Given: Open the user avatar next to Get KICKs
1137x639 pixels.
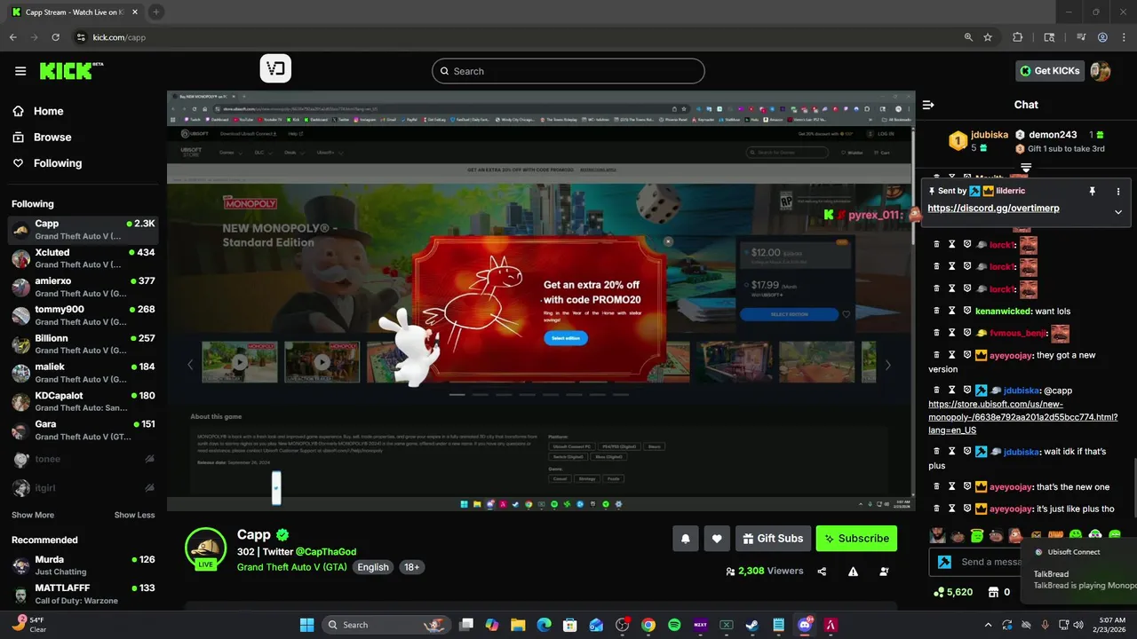Looking at the screenshot, I should tap(1101, 71).
